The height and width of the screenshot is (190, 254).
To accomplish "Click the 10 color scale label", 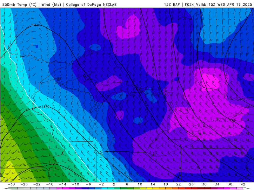I will [140, 184].
